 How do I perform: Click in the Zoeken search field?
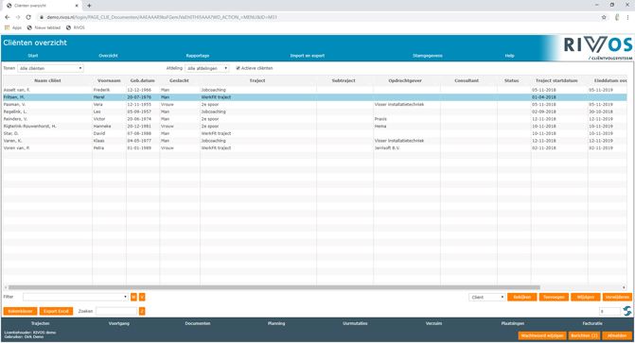(x=116, y=311)
